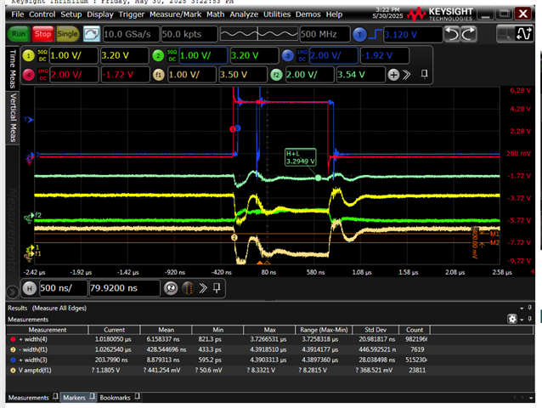
Task: Open the Display menu
Action: pyautogui.click(x=100, y=14)
